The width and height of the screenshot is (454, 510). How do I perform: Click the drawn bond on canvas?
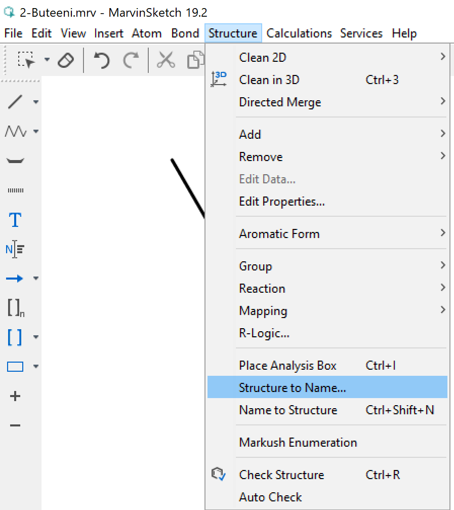pyautogui.click(x=187, y=188)
